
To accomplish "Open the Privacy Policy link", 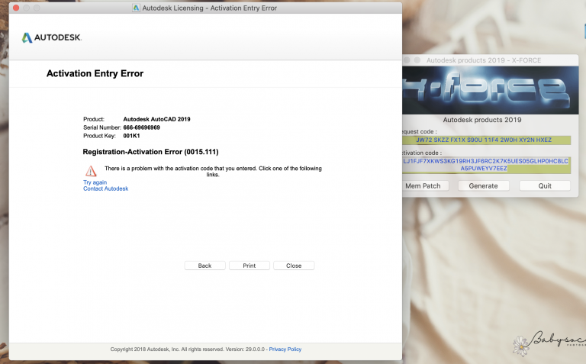I will (x=285, y=349).
